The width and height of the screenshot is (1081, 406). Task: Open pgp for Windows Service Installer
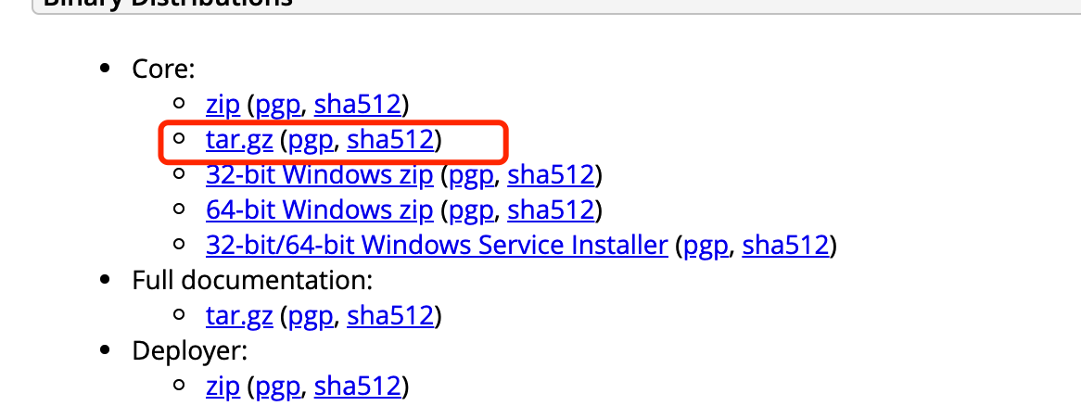pyautogui.click(x=706, y=246)
